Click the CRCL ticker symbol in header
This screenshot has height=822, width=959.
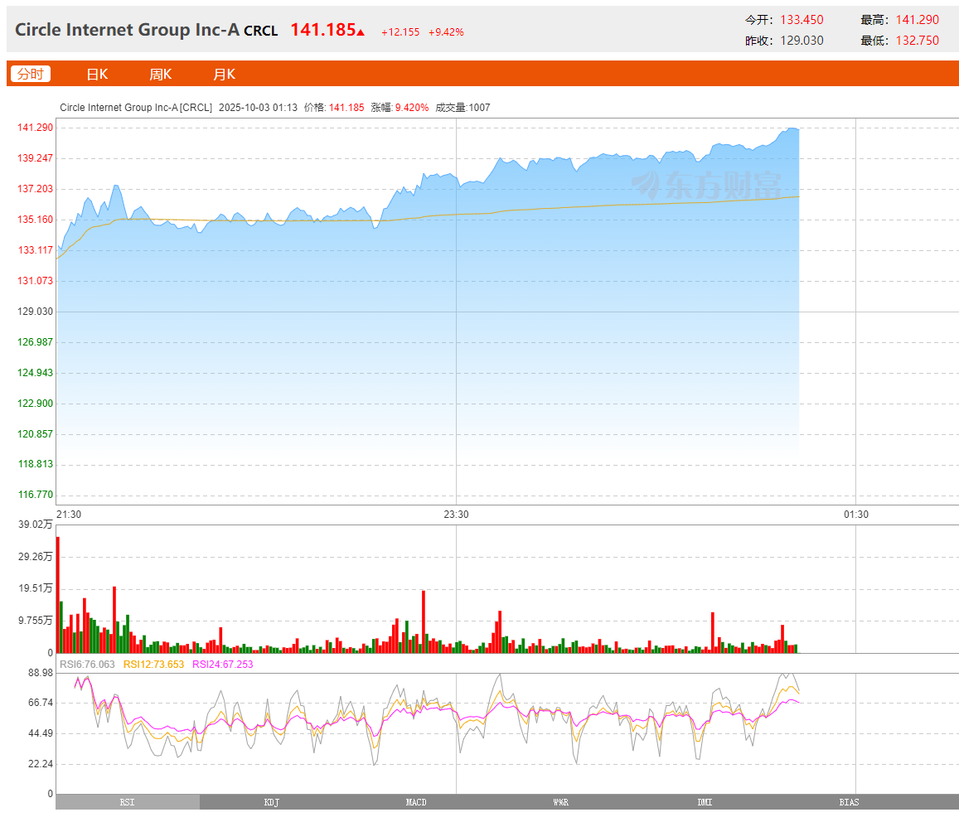pos(261,31)
